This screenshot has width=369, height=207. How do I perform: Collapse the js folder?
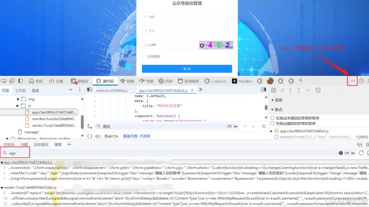(x=17, y=106)
